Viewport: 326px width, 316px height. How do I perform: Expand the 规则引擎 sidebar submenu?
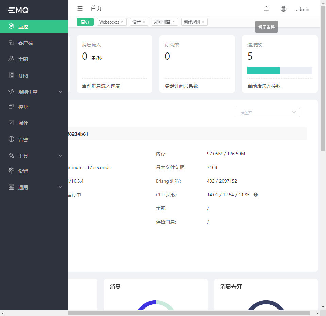[x=60, y=92]
